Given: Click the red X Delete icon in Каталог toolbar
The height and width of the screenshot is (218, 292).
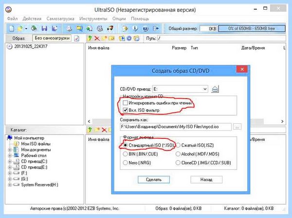Looking at the screenshot, I should [x=104, y=130].
